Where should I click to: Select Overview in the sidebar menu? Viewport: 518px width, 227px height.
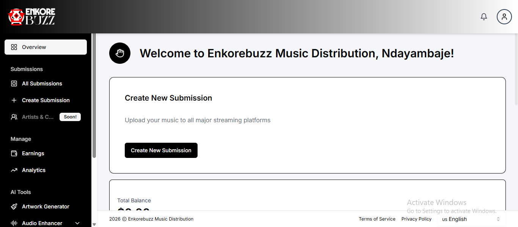33,47
